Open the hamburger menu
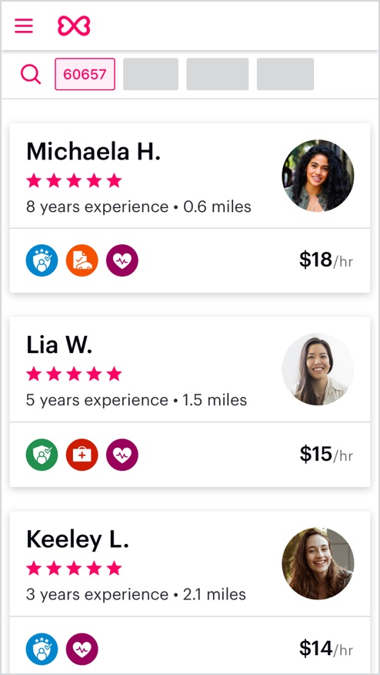 [24, 26]
